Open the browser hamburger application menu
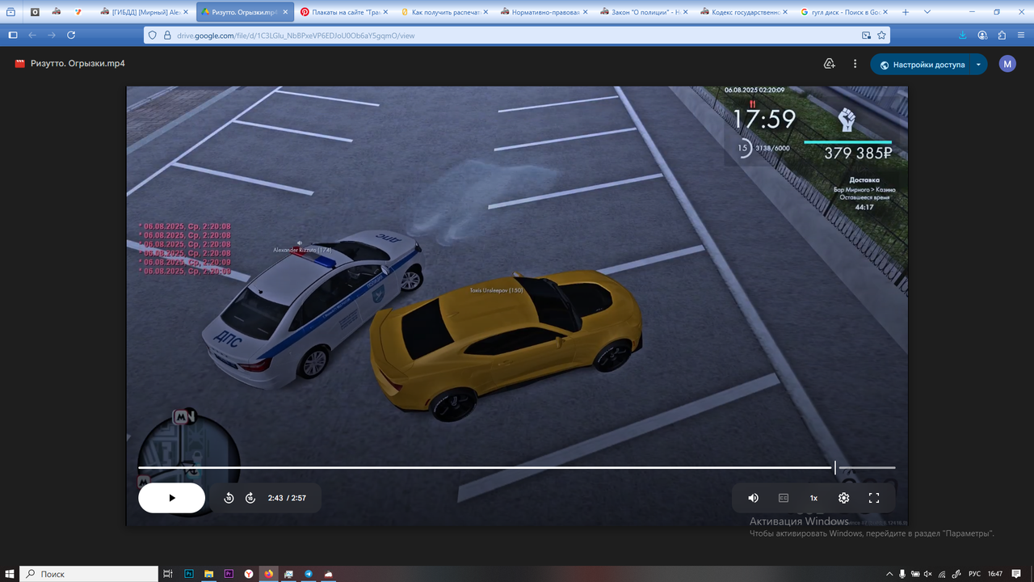 coord(1021,36)
